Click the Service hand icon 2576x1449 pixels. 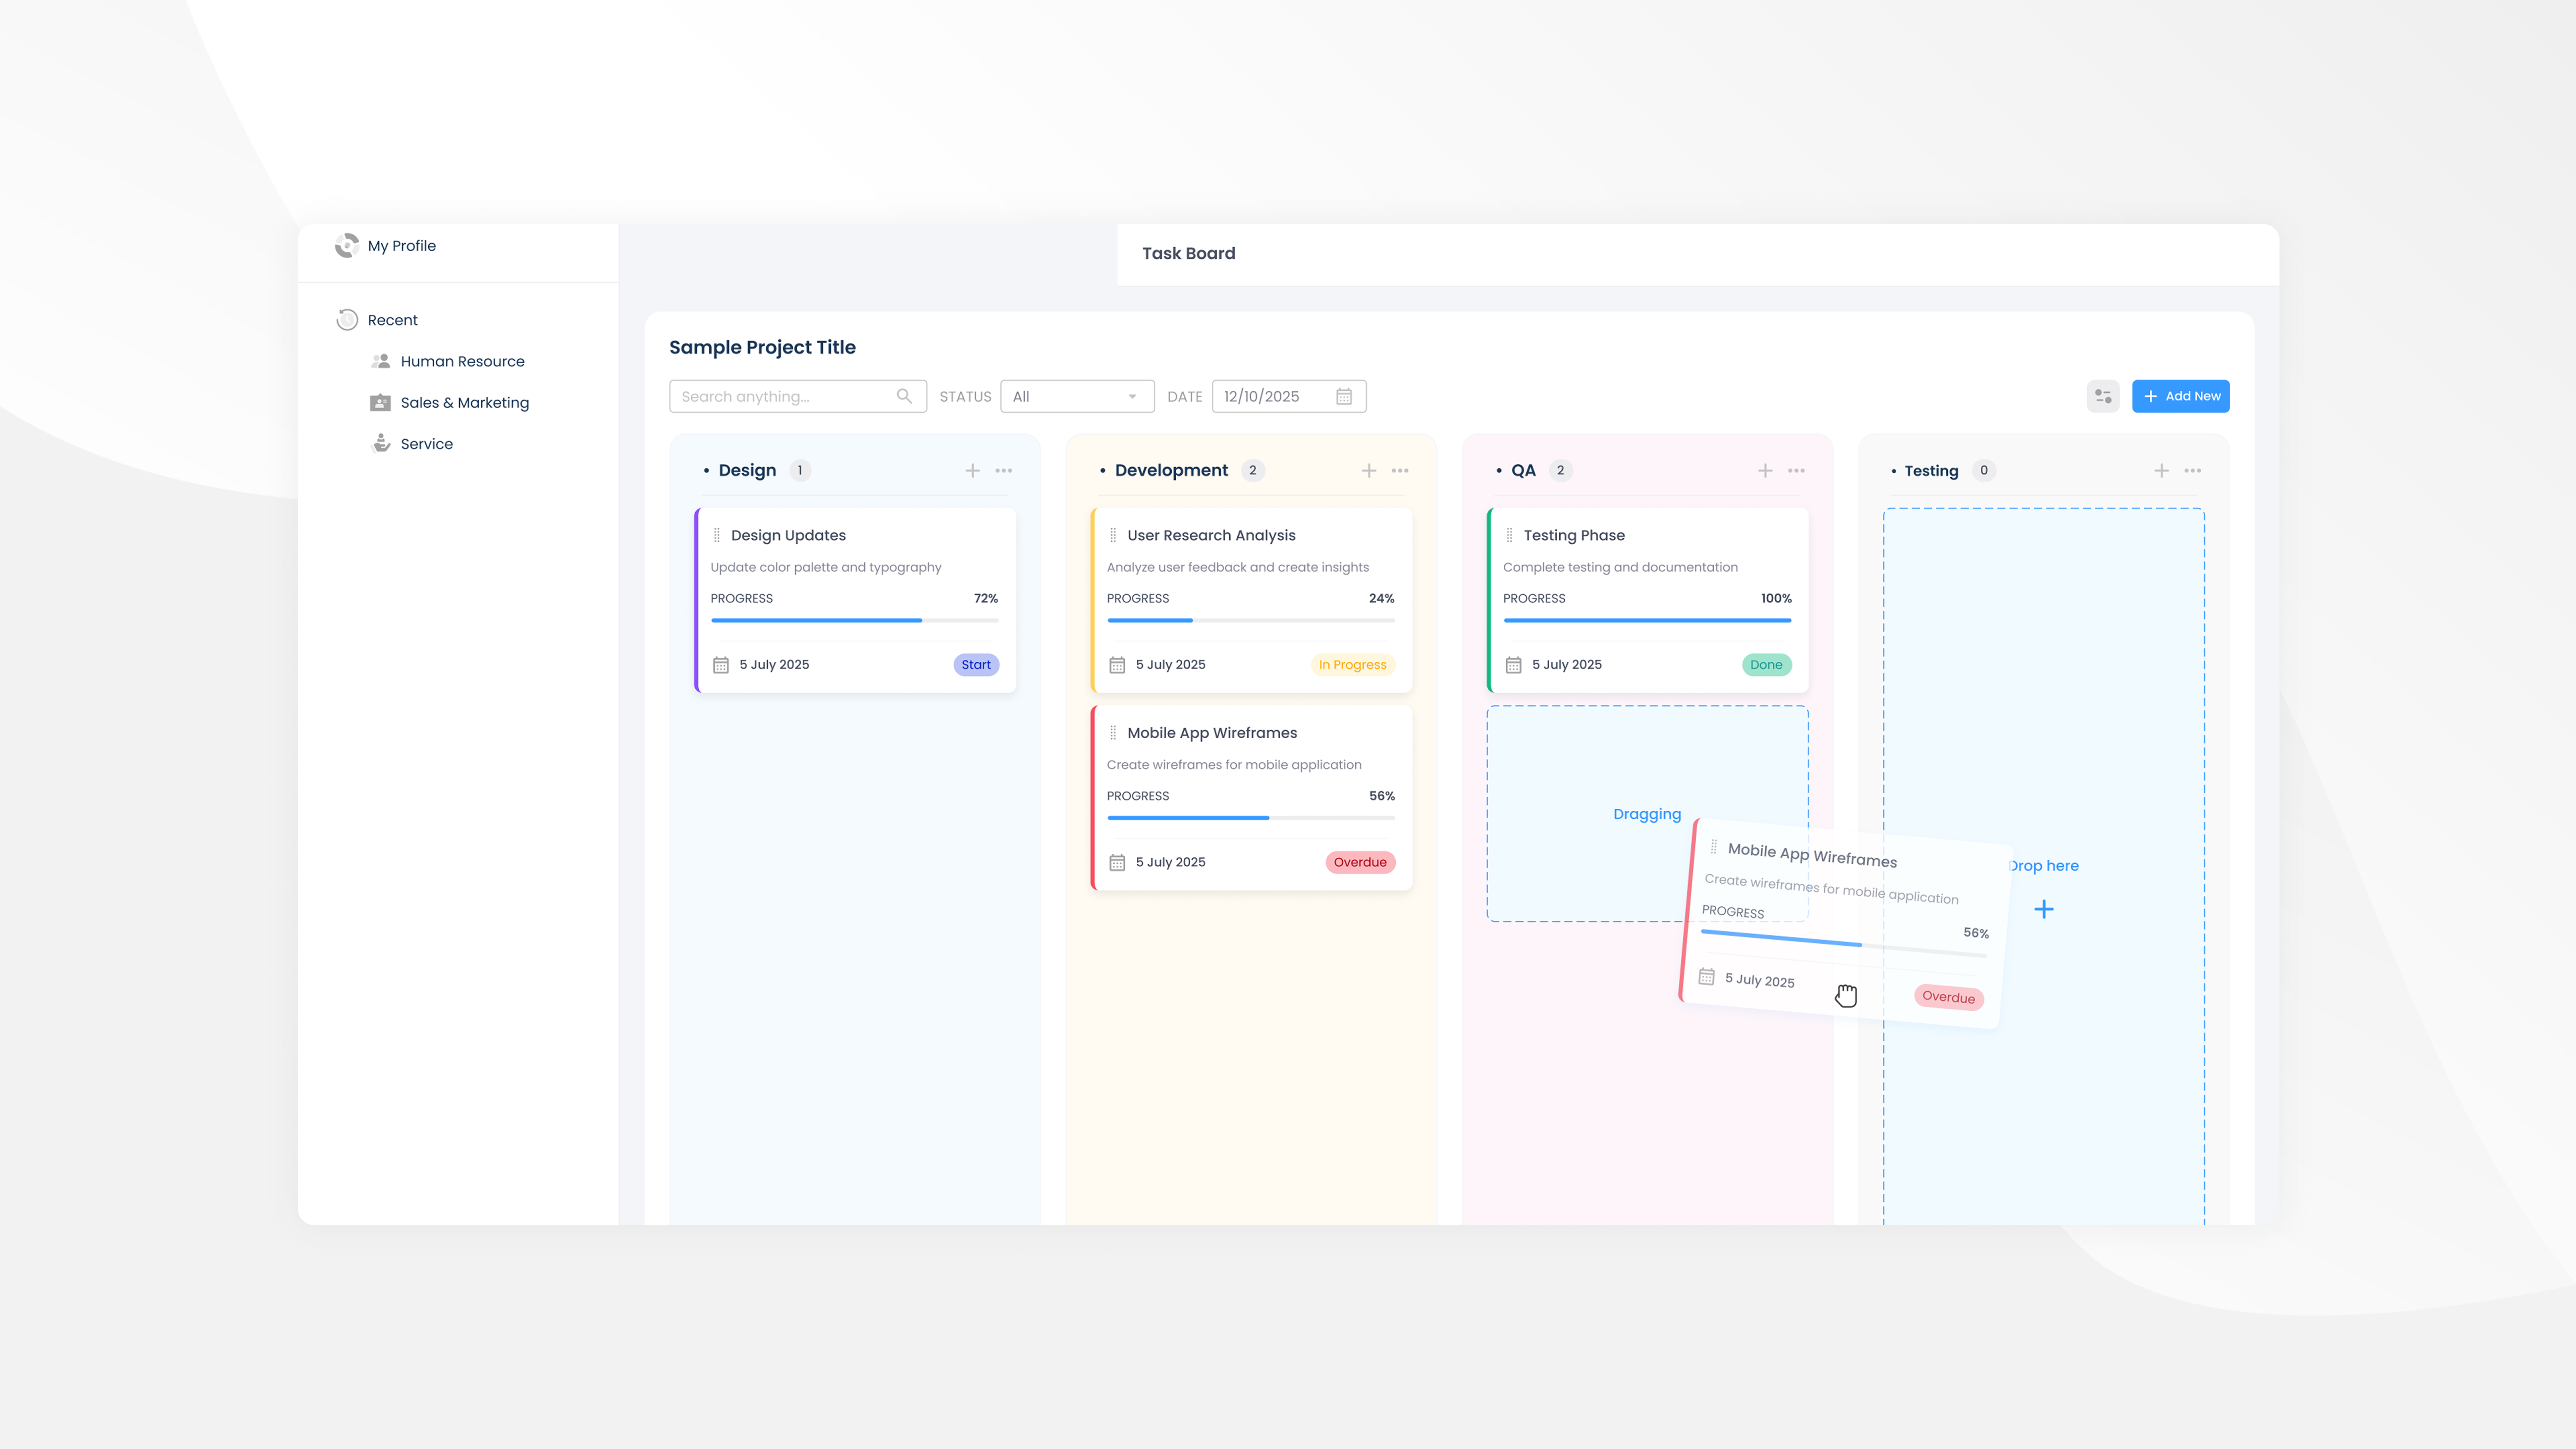coord(381,443)
